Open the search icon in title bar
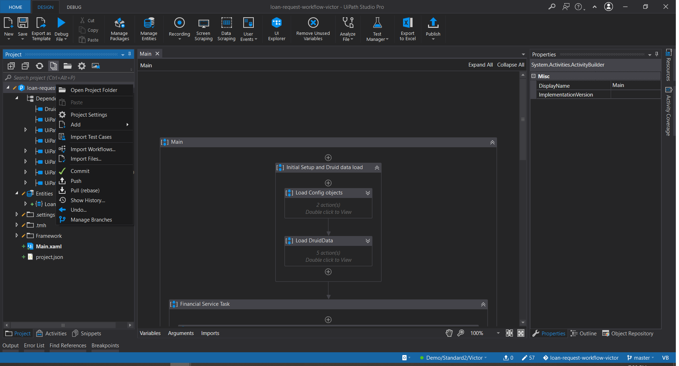Image resolution: width=679 pixels, height=366 pixels. [552, 7]
